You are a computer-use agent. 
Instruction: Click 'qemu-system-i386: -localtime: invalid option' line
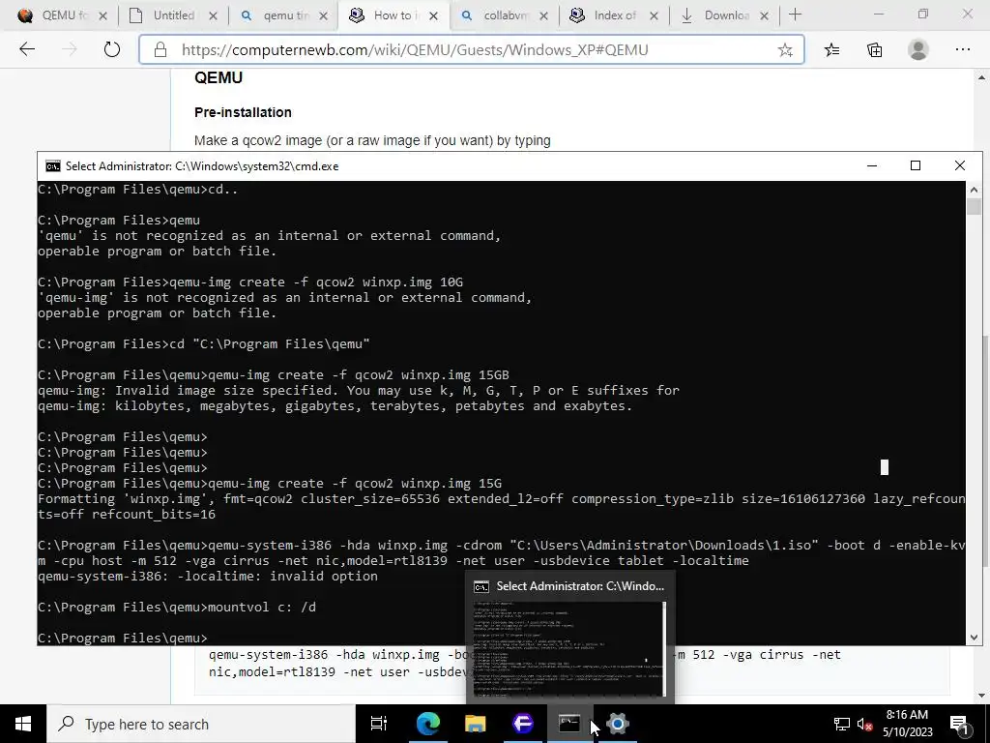click(208, 577)
